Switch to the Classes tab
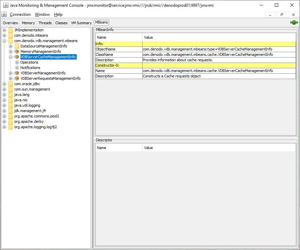The width and height of the screenshot is (300, 250). (61, 23)
